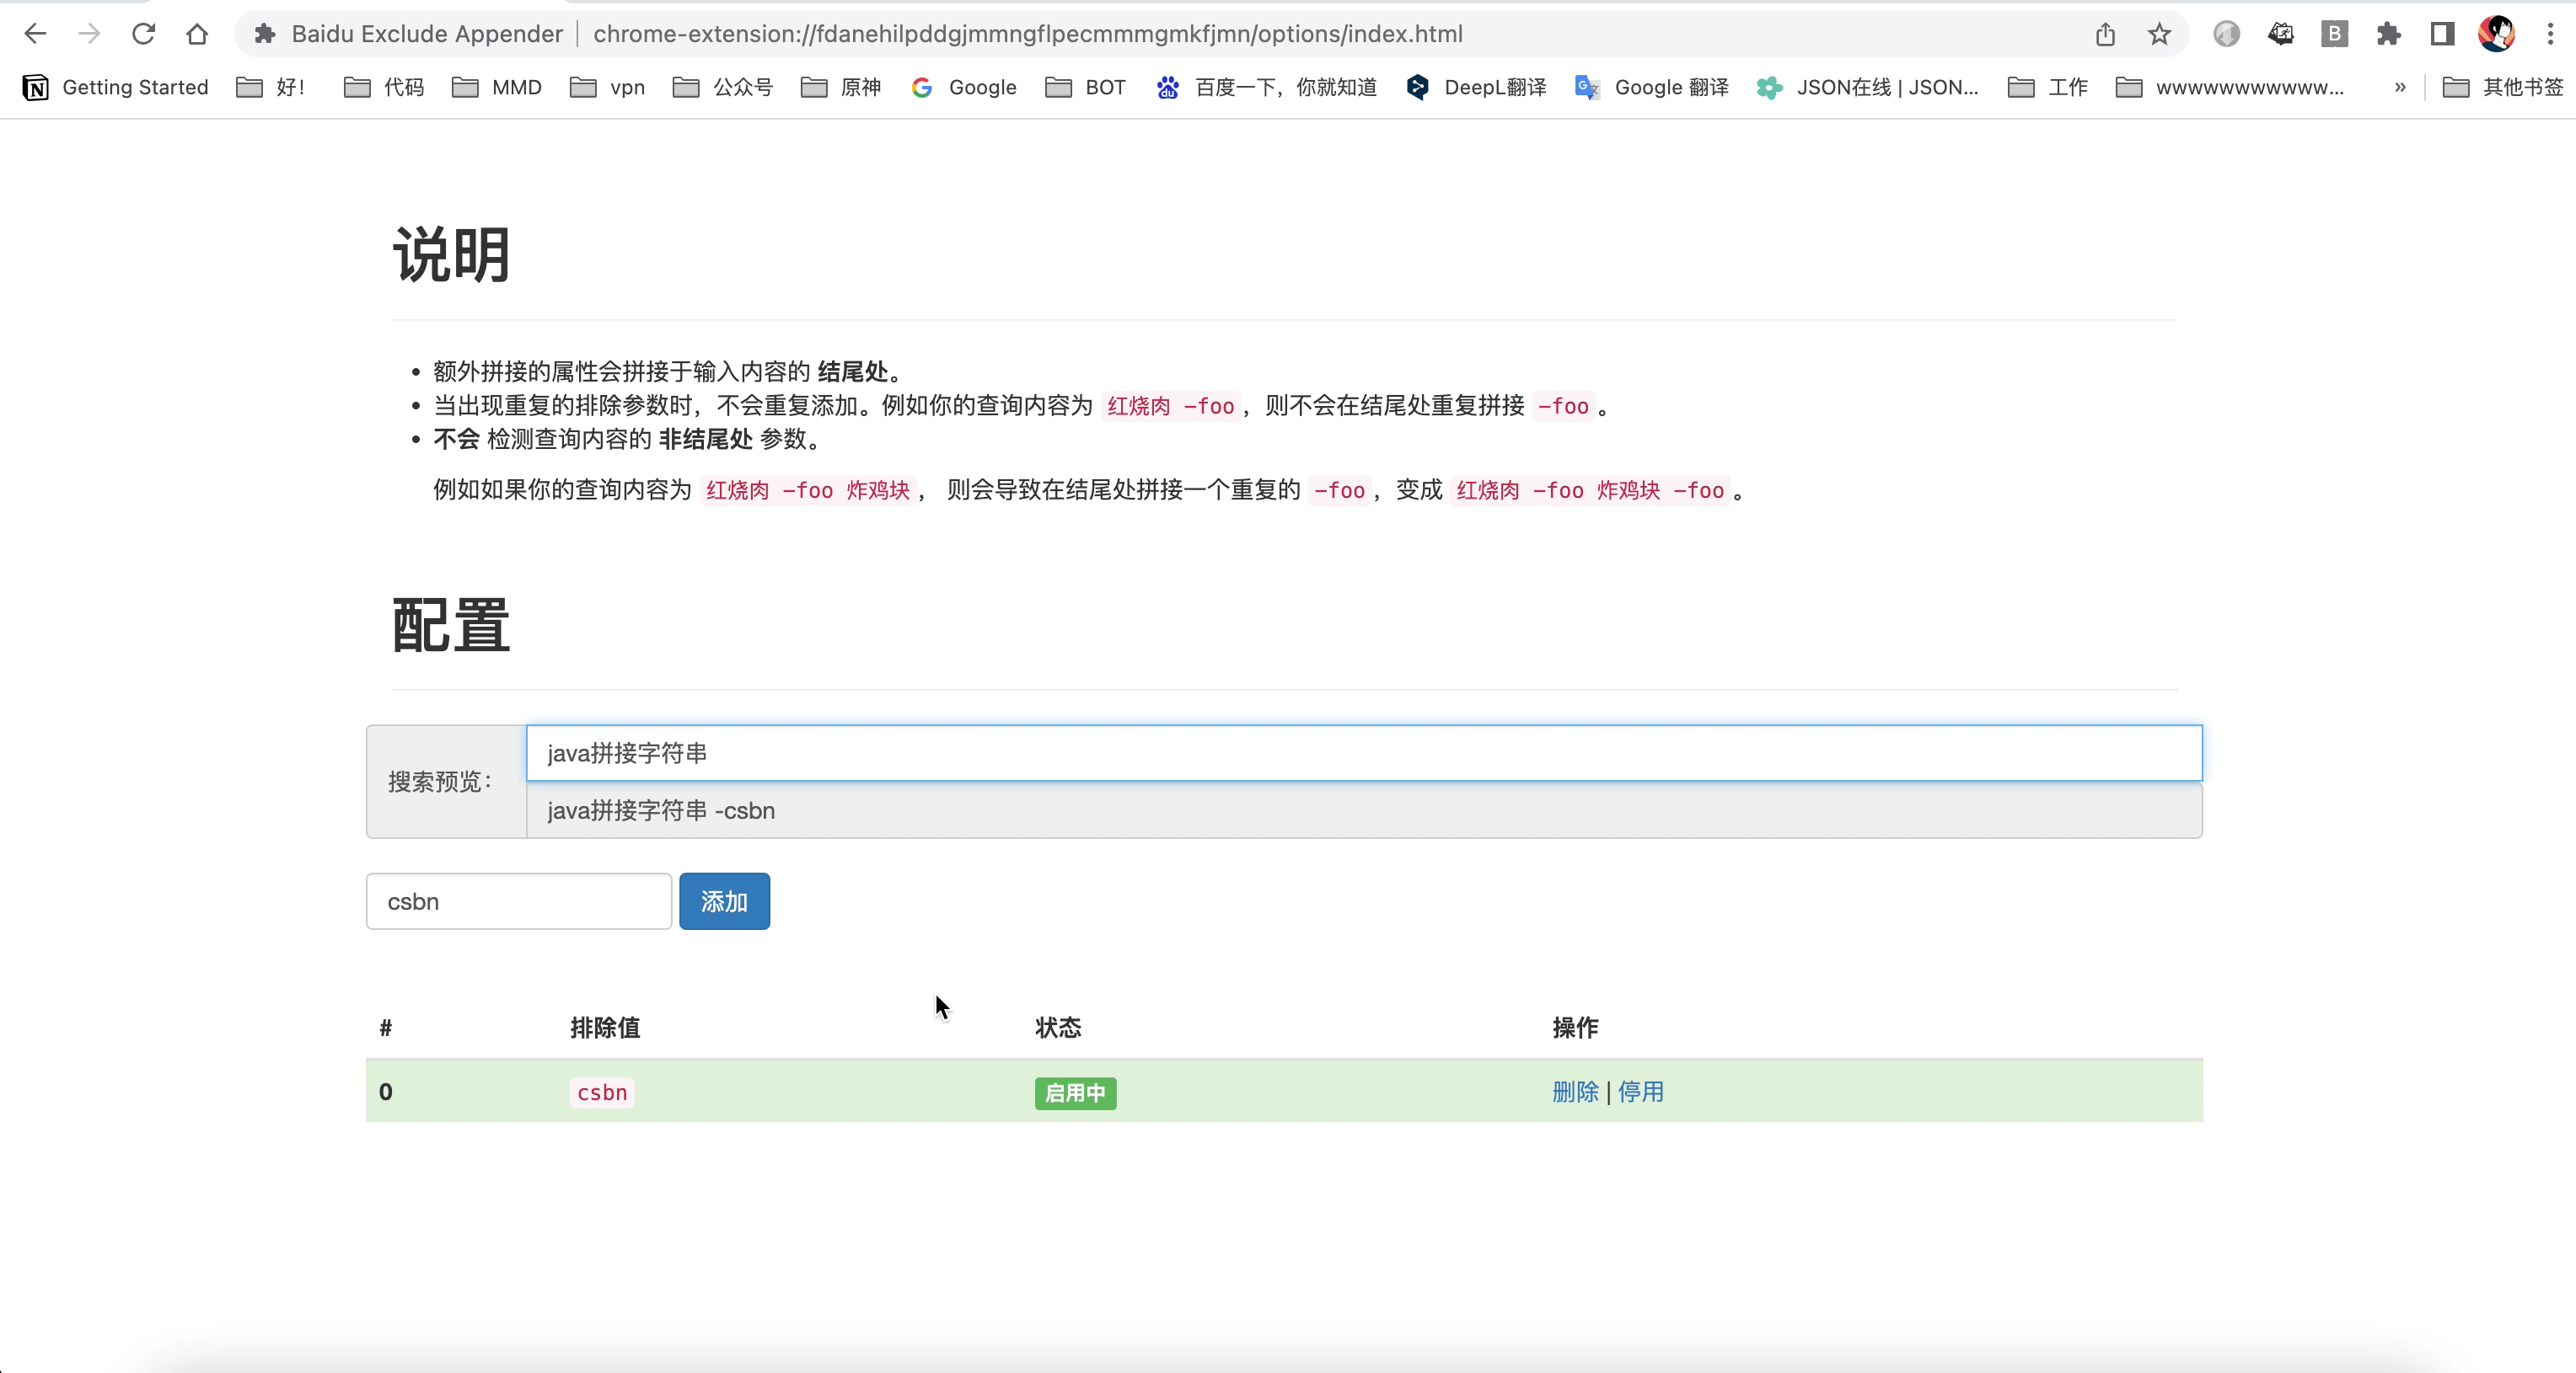Click the csbn exclude value input
The image size is (2576, 1373).
coord(518,901)
